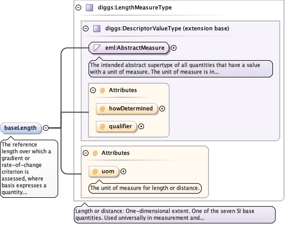Select the qualifier attribute node

(x=116, y=127)
